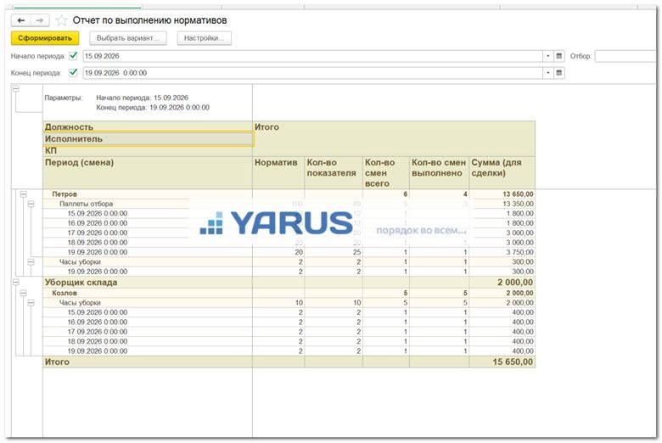The height and width of the screenshot is (443, 662).
Task: Toggle the Начало периода checkbox
Action: pos(73,56)
